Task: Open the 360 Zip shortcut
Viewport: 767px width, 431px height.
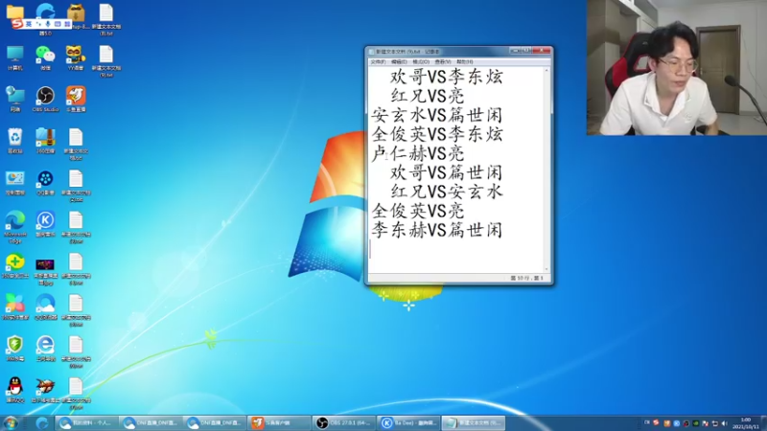Action: pos(45,141)
